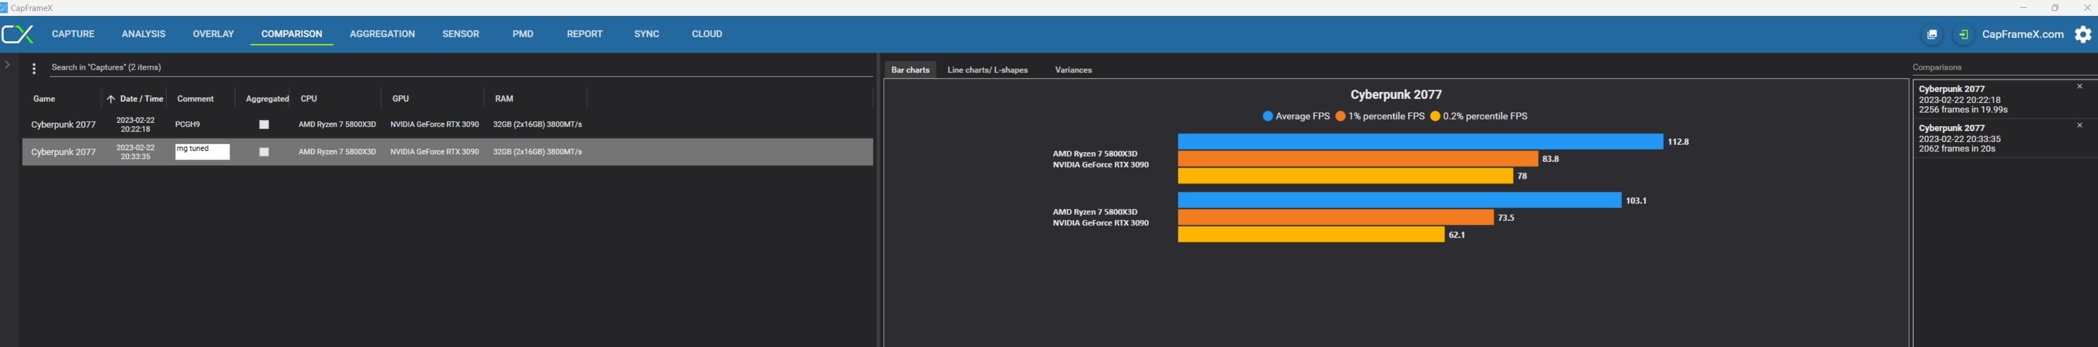2098x347 pixels.
Task: Toggle 0.2% percentile FPS yellow swatch
Action: click(1435, 116)
